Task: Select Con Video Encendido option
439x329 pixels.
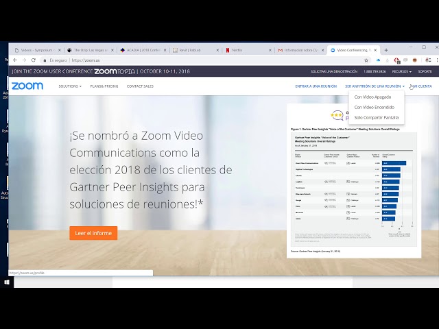Action: coord(375,107)
